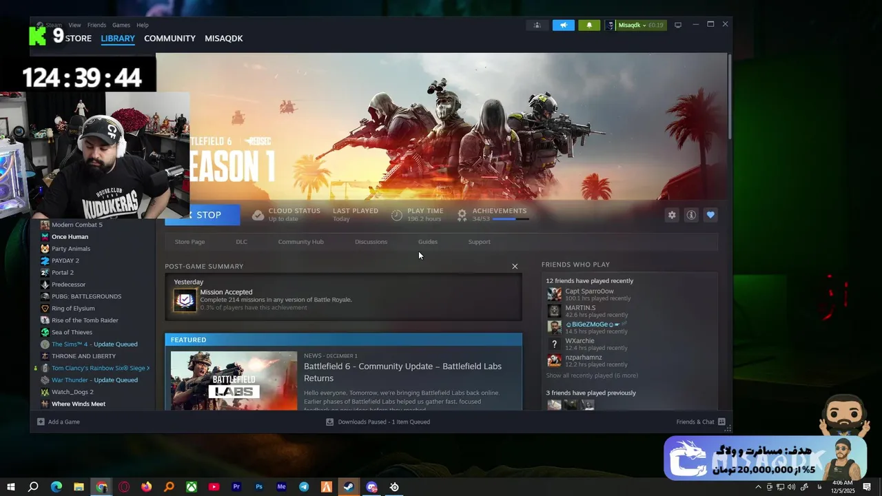Open Telegram in the taskbar

(304, 487)
